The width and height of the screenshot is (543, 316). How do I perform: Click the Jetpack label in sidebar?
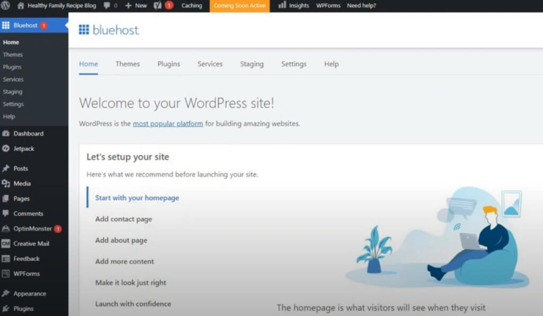pos(24,149)
